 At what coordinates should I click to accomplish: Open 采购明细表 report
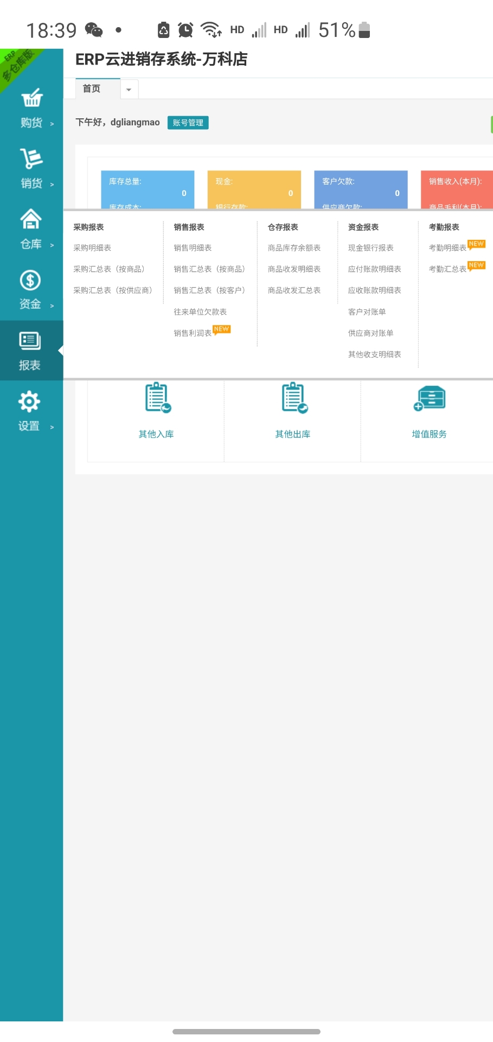coord(92,248)
